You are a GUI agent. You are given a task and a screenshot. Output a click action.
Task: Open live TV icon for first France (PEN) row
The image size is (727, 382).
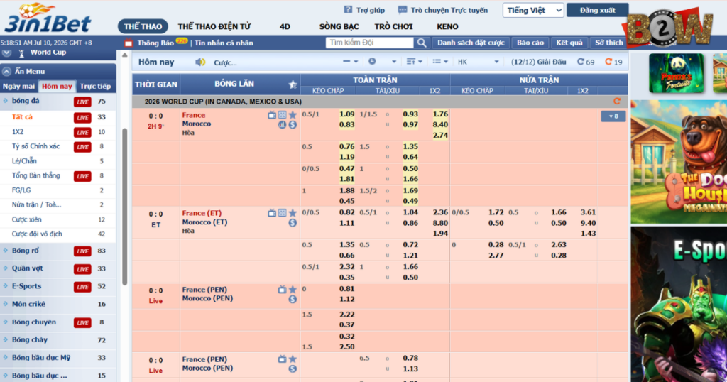(282, 290)
